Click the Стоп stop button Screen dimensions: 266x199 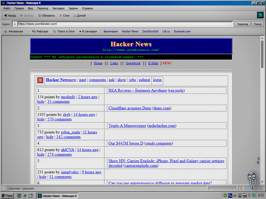tap(64, 16)
